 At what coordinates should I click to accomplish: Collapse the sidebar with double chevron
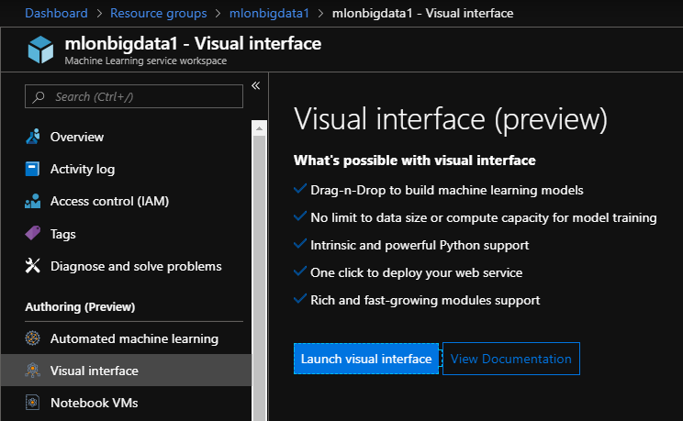pos(256,85)
